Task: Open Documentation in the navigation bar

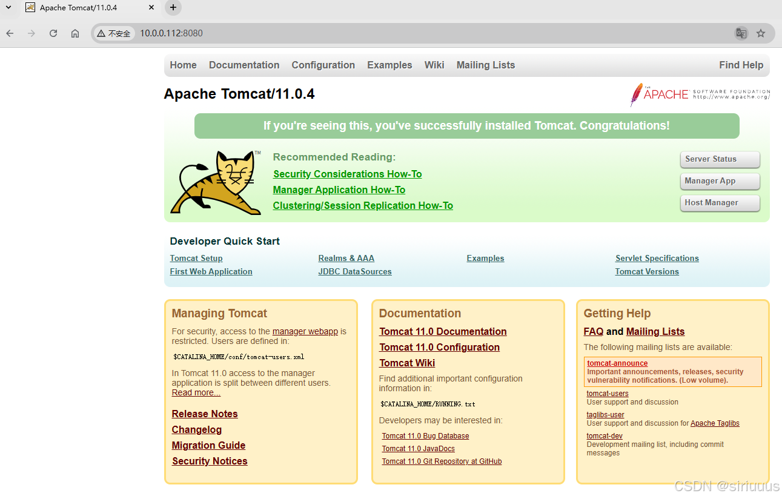Action: (244, 65)
